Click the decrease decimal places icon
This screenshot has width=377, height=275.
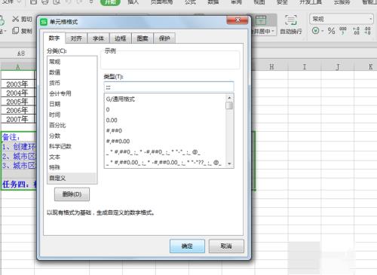367,31
